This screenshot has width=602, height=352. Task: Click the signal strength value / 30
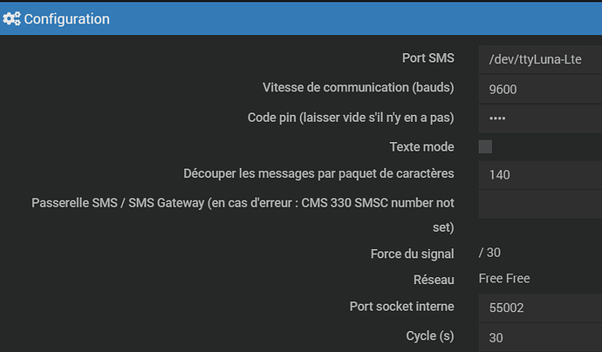click(x=489, y=253)
